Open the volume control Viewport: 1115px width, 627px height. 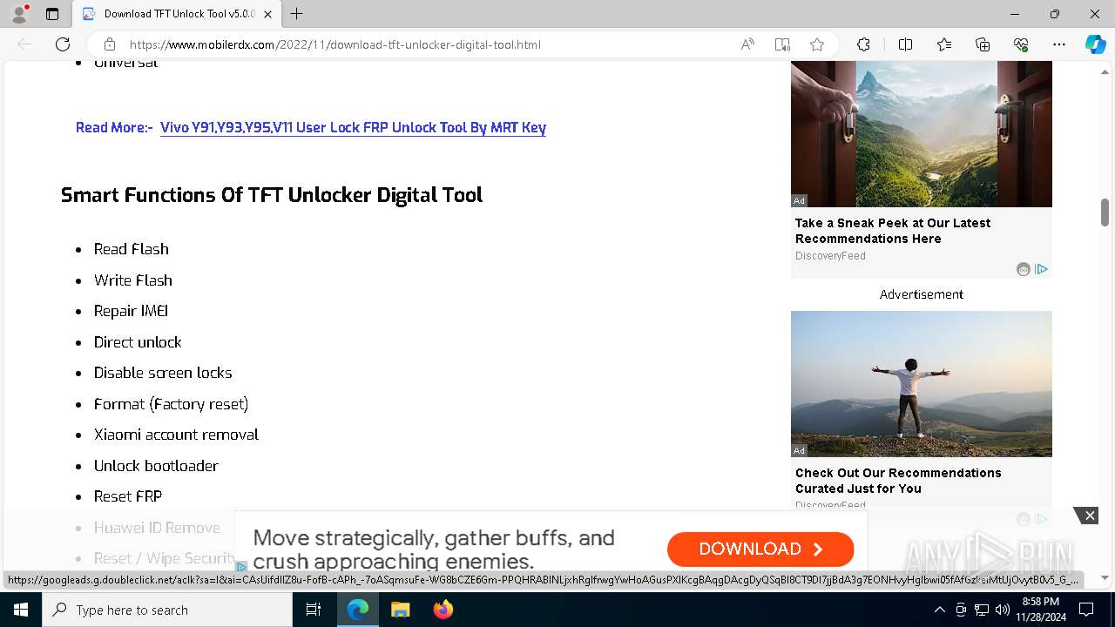1002,610
